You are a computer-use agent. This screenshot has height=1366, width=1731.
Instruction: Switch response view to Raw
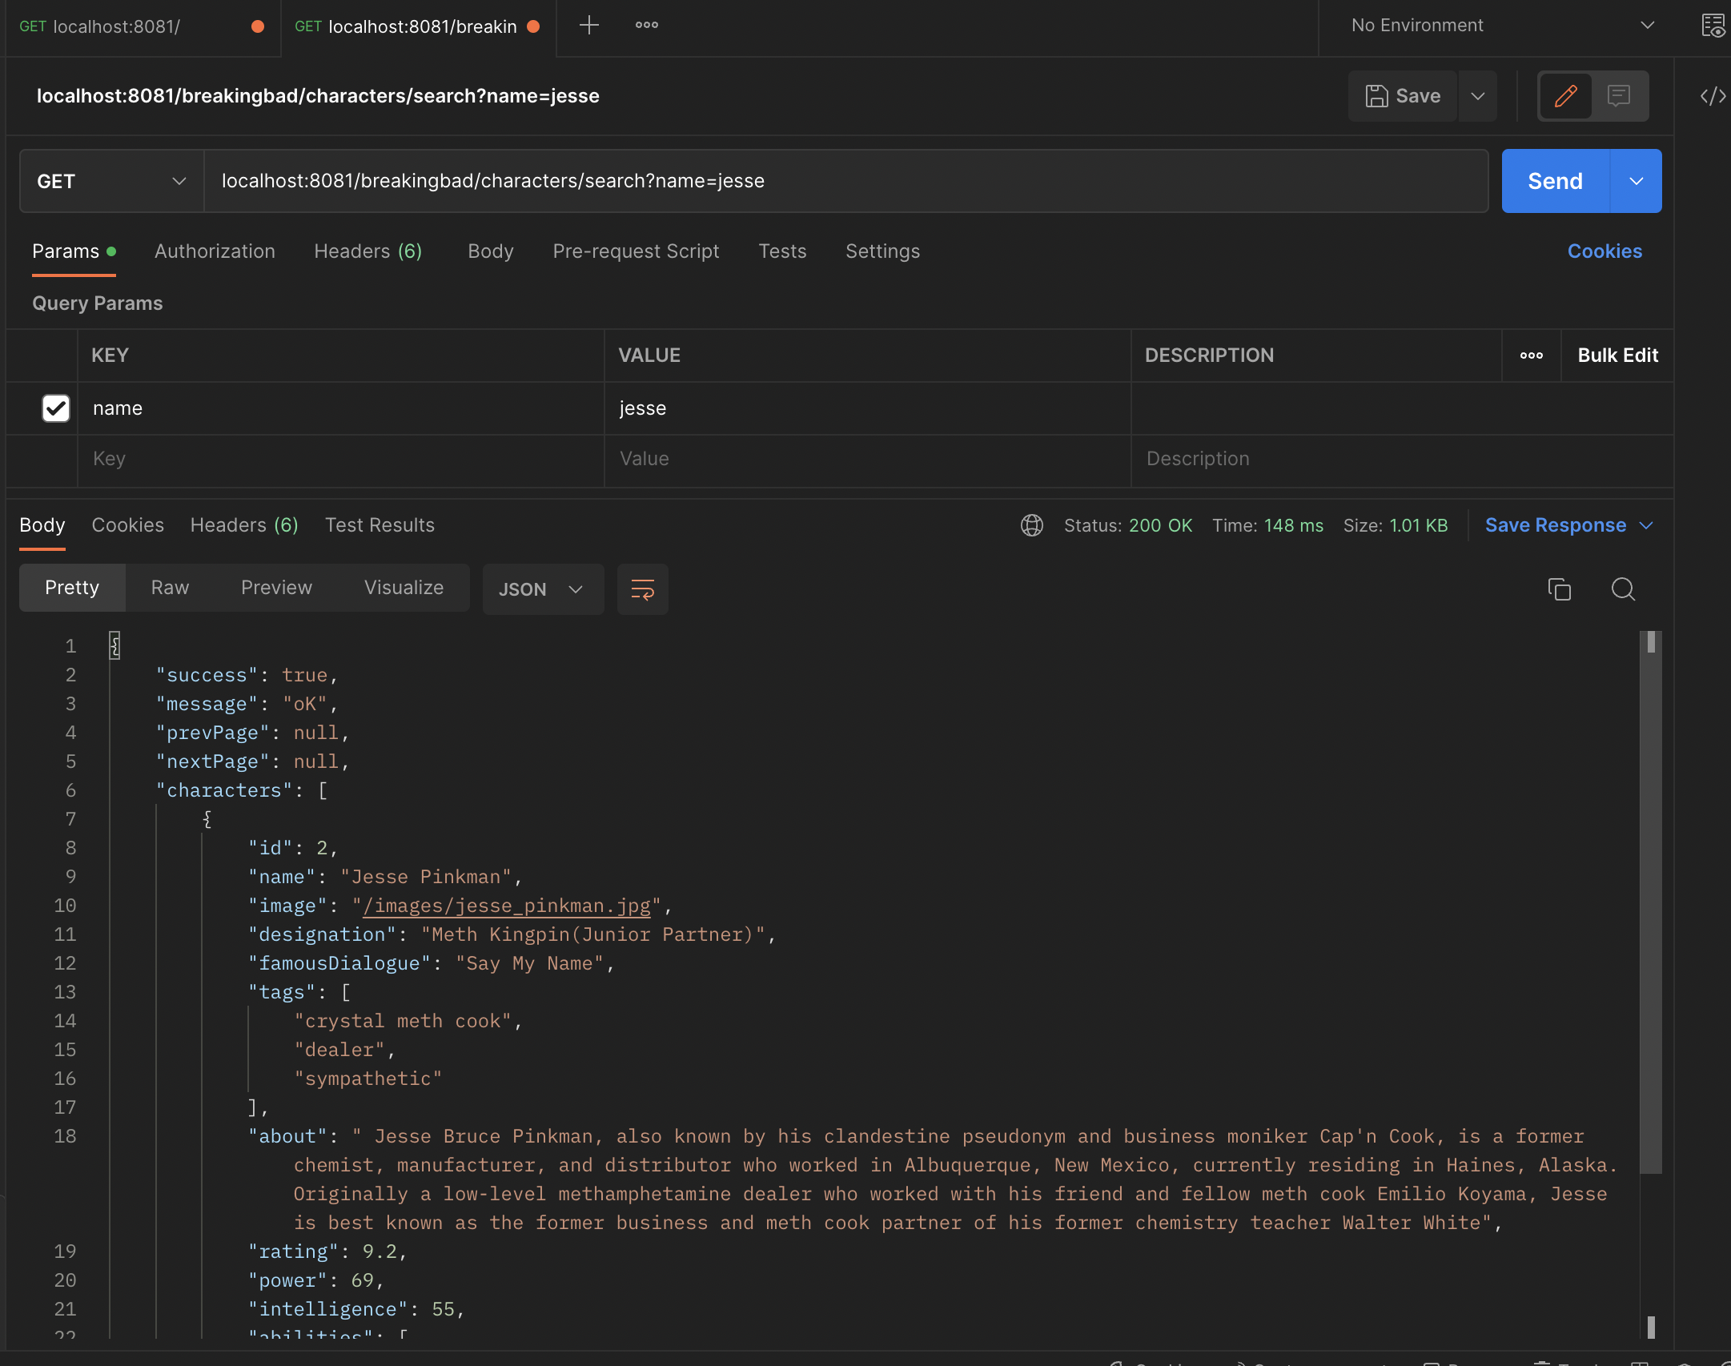click(168, 587)
